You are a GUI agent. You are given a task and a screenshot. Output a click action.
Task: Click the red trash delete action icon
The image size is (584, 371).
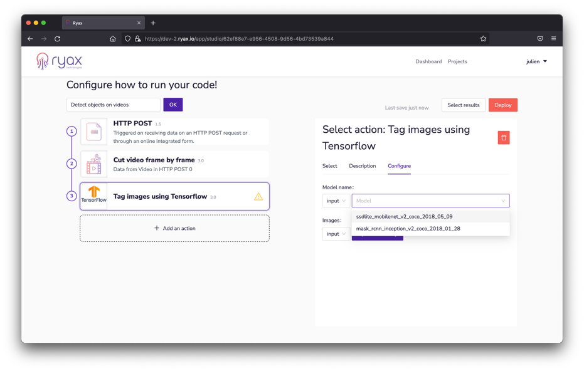pos(503,138)
